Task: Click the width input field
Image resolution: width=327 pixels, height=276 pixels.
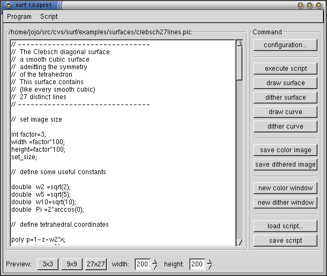Action: pyautogui.click(x=143, y=264)
